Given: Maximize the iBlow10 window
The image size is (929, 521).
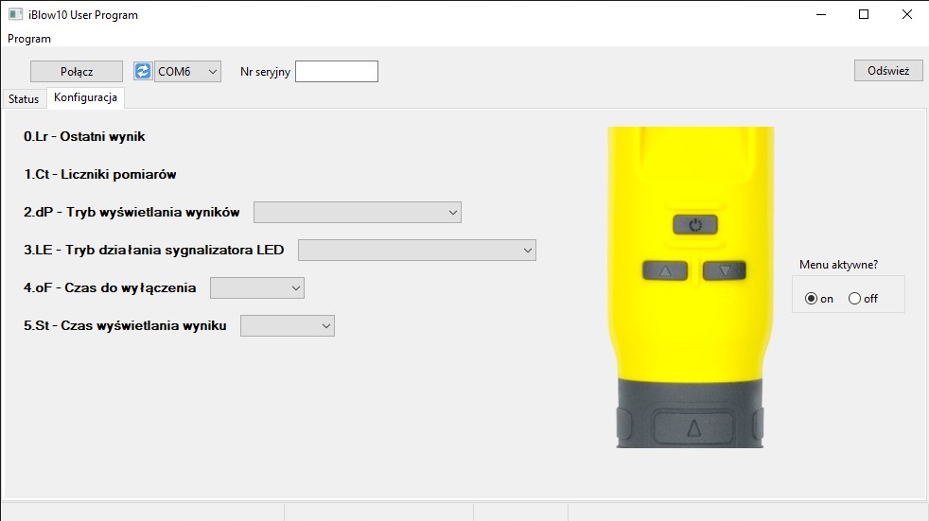Looking at the screenshot, I should 864,14.
